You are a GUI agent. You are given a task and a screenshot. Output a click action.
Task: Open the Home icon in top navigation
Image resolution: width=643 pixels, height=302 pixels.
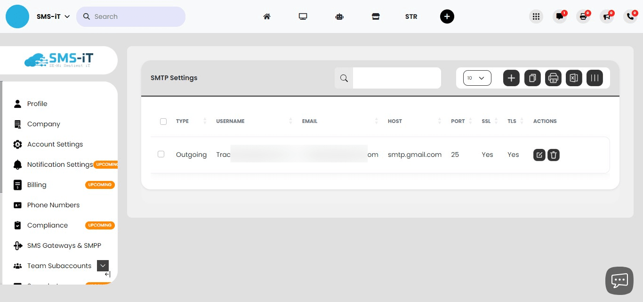[x=267, y=16]
